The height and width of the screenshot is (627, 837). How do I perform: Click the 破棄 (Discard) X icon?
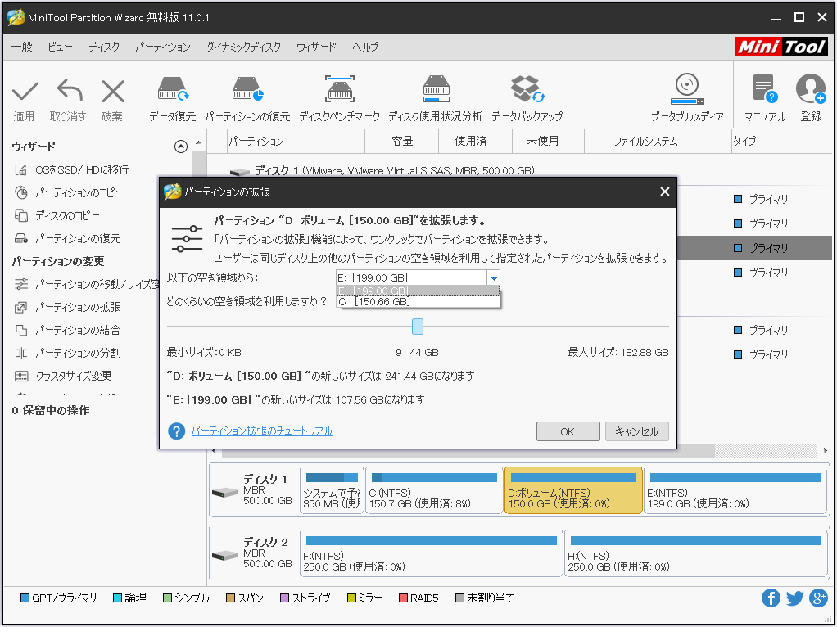tap(112, 90)
